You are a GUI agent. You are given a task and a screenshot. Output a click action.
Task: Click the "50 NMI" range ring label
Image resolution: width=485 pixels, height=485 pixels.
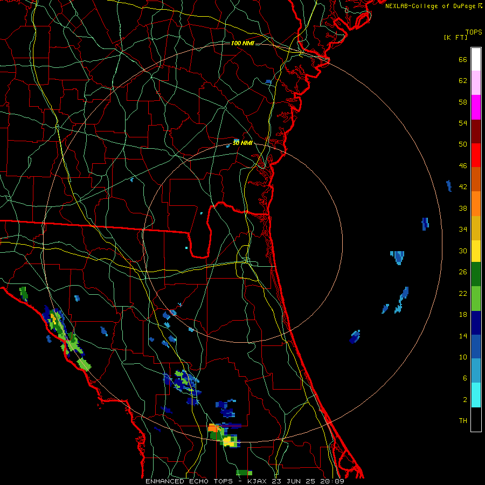(x=242, y=143)
